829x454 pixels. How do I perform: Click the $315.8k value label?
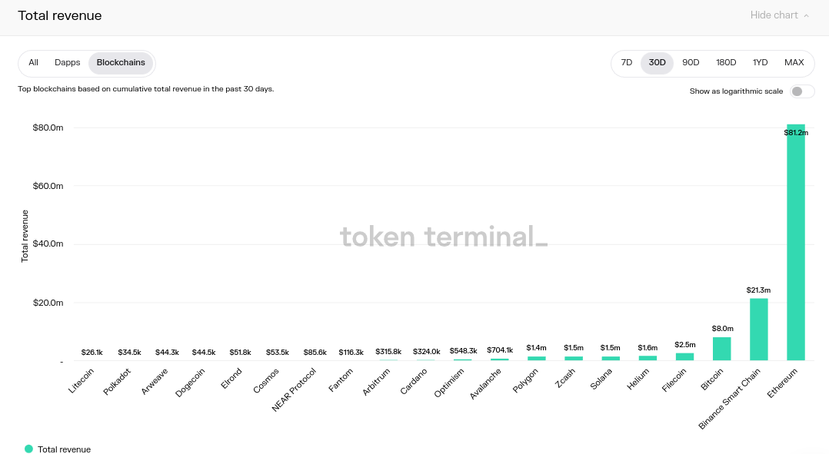(x=388, y=351)
